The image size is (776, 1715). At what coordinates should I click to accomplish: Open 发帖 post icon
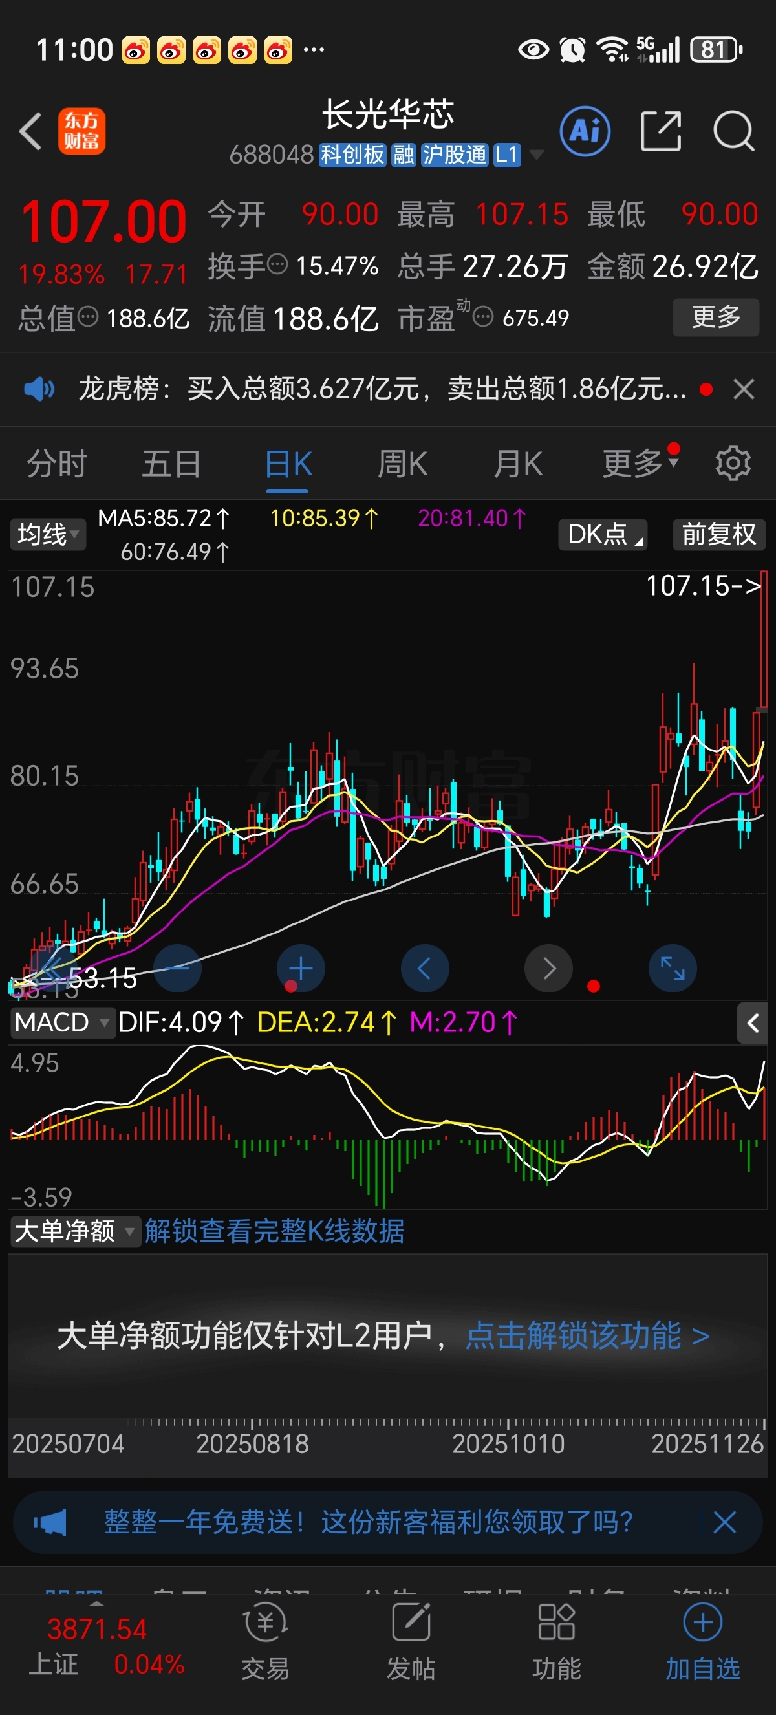[411, 1642]
